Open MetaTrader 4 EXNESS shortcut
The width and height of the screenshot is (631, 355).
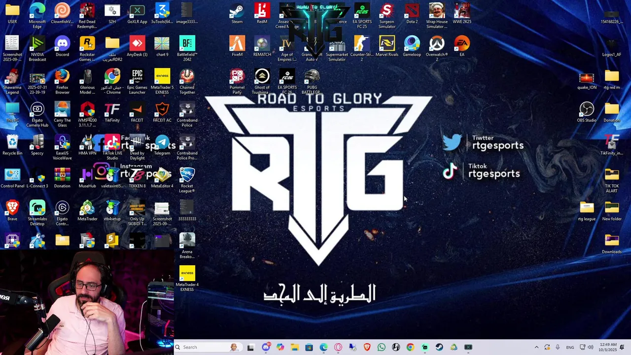(187, 279)
